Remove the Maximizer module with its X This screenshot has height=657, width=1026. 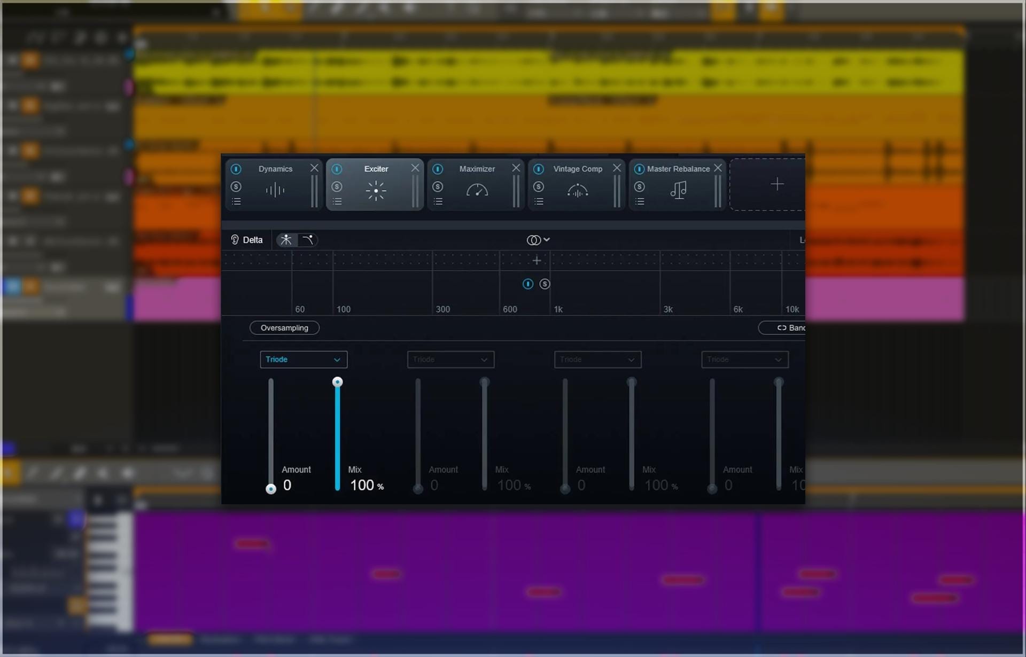(x=516, y=168)
